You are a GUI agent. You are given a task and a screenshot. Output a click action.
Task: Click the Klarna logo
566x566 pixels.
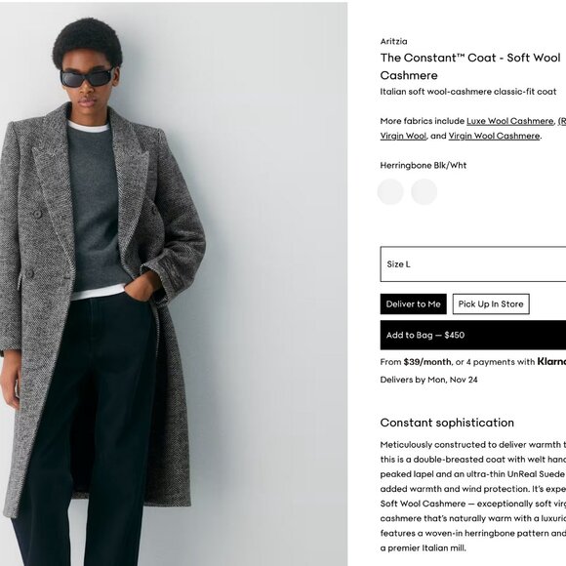[551, 361]
